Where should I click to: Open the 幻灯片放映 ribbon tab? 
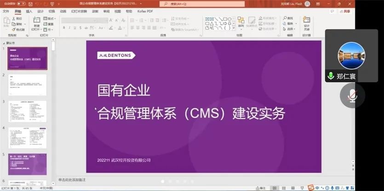(x=79, y=12)
